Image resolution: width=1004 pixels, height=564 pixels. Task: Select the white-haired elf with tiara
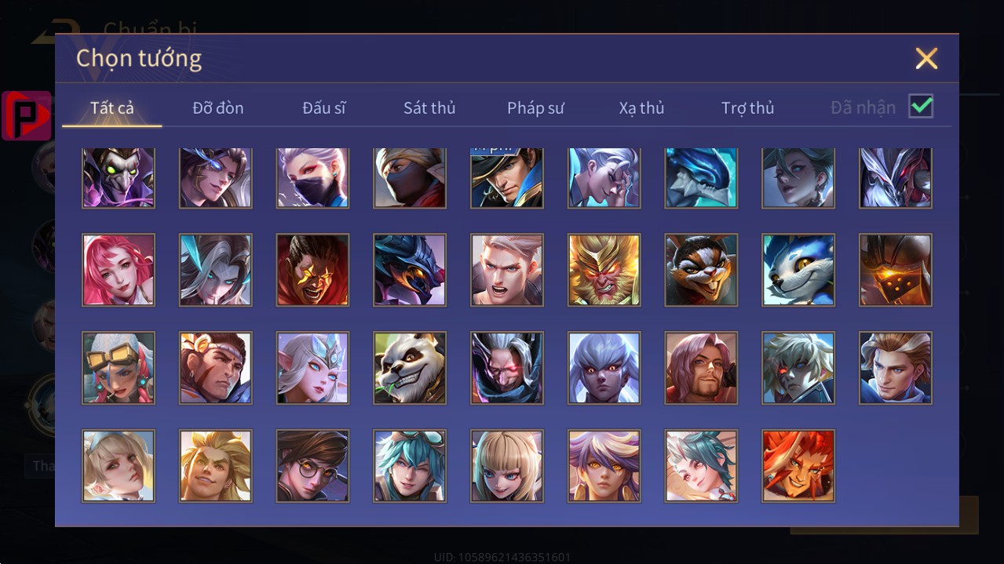pyautogui.click(x=312, y=368)
